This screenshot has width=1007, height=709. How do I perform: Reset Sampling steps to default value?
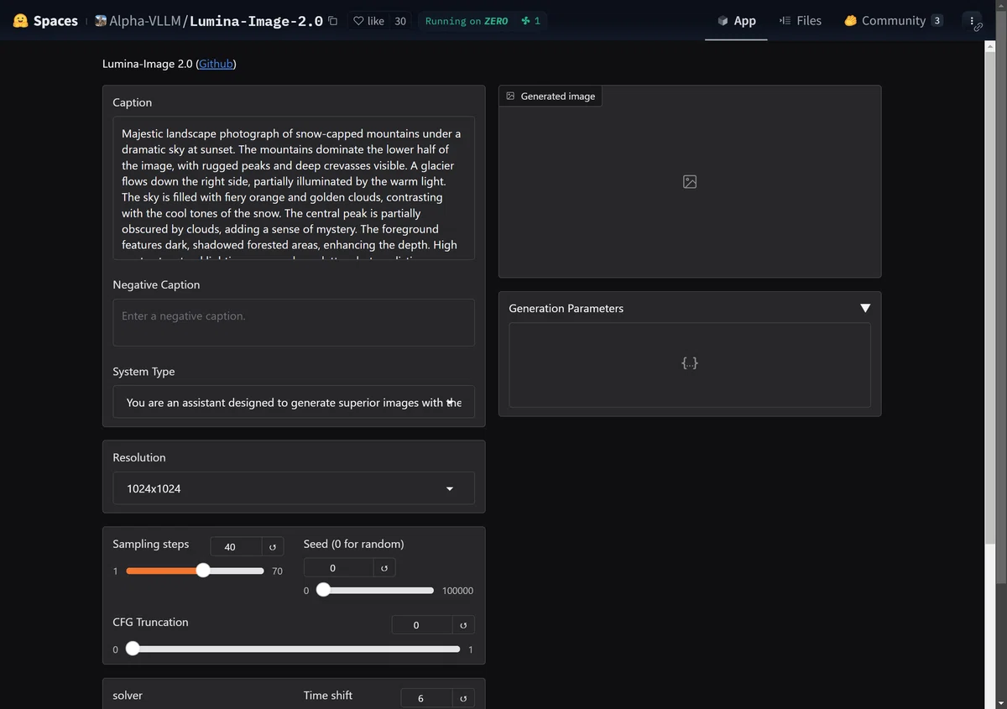pyautogui.click(x=273, y=547)
